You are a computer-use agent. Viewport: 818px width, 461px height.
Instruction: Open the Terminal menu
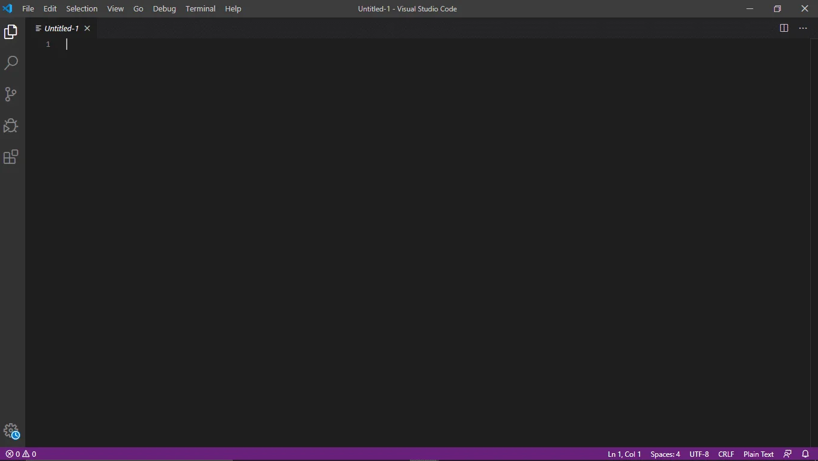200,9
